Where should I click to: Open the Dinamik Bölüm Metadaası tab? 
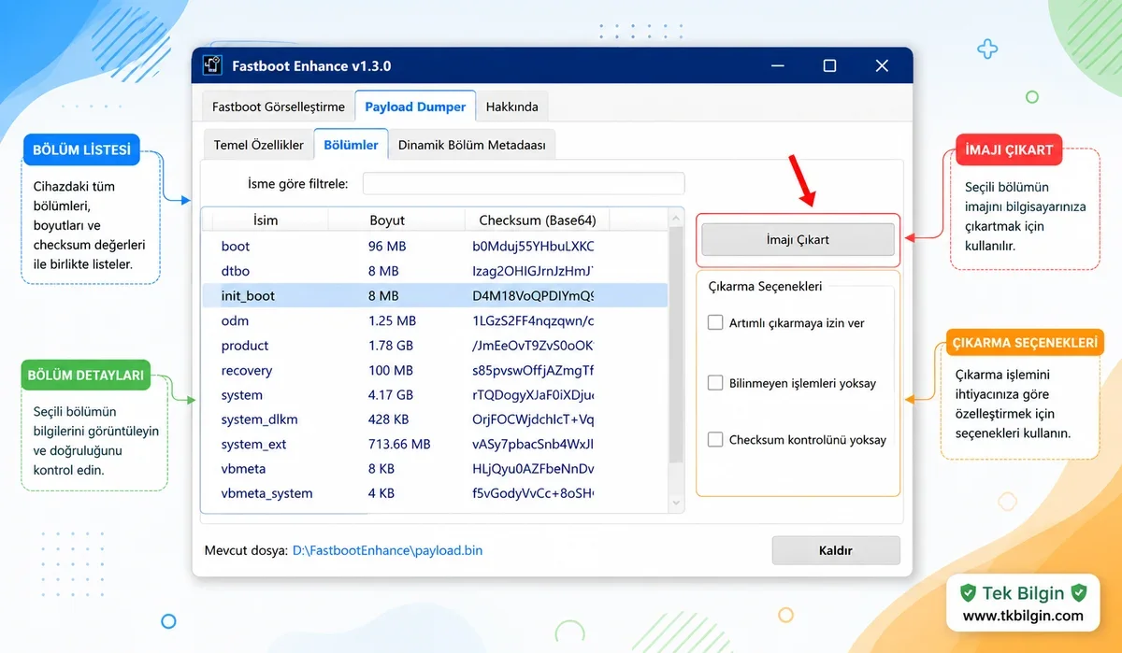(471, 145)
